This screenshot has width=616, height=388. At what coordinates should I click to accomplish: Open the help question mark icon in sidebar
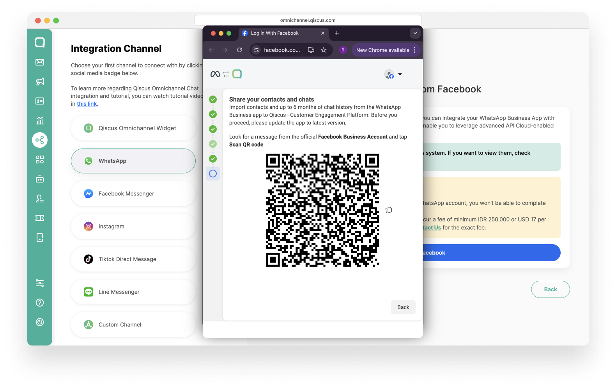(40, 303)
